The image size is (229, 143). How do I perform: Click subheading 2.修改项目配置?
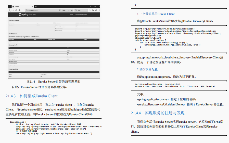pos(147,69)
